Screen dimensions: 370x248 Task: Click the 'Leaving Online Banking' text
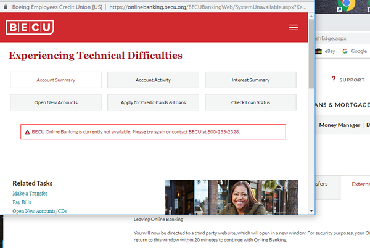click(158, 220)
